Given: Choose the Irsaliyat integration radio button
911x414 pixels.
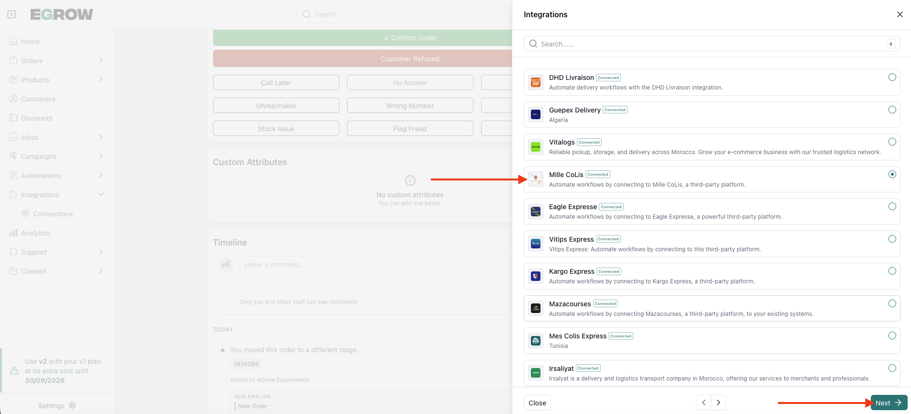Looking at the screenshot, I should [x=892, y=368].
